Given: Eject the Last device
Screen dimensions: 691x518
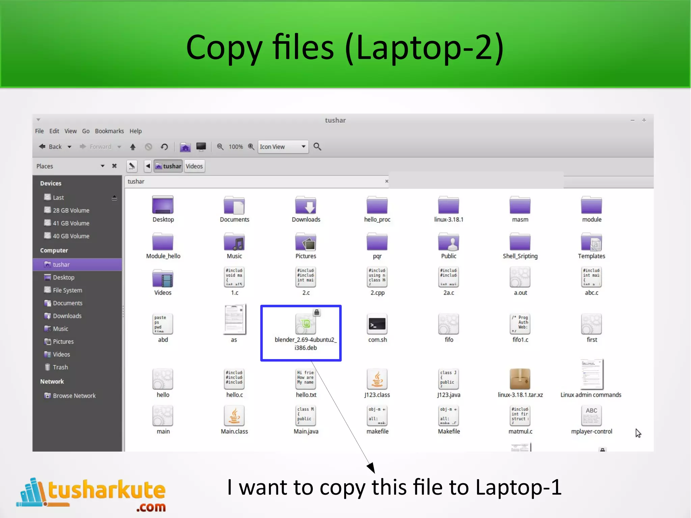Looking at the screenshot, I should pos(114,198).
